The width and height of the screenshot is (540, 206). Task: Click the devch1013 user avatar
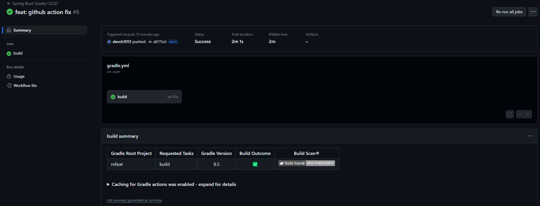click(x=109, y=42)
